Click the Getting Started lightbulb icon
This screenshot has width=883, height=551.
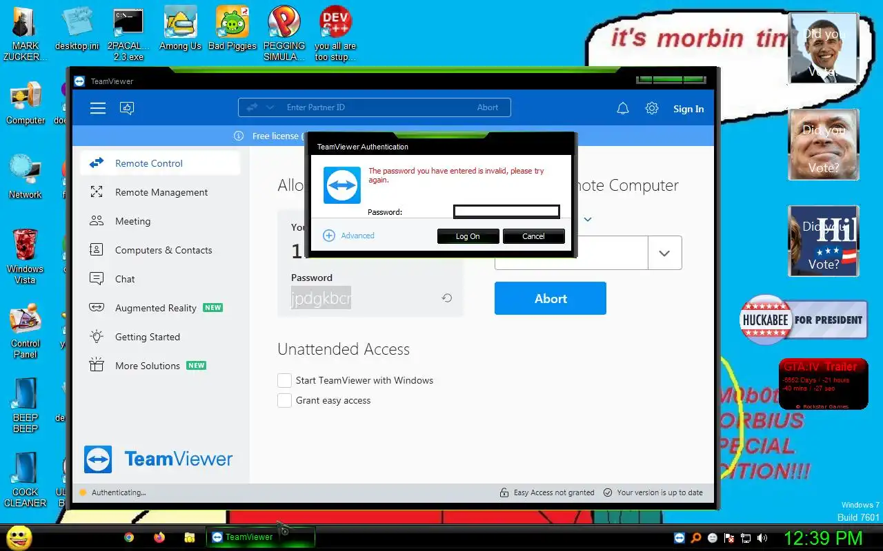point(97,337)
